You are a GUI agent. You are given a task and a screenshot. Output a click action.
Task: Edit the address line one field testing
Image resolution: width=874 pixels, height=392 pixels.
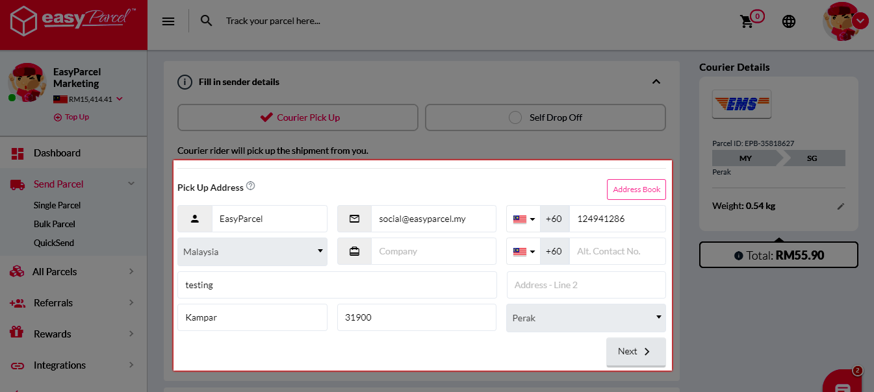coord(337,285)
